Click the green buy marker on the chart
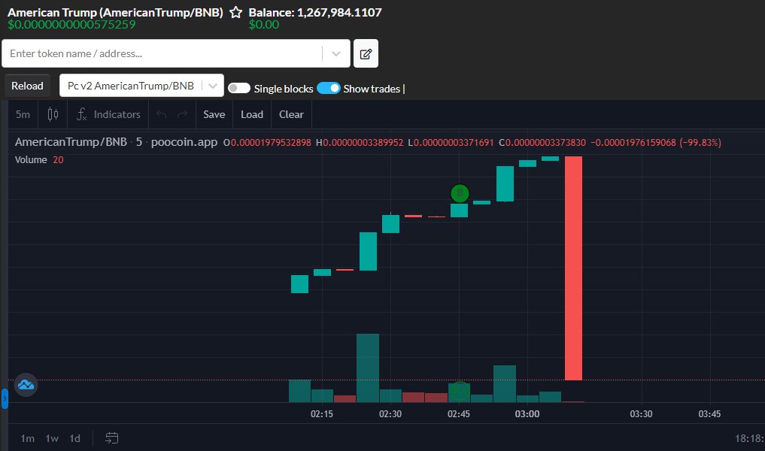 click(459, 193)
